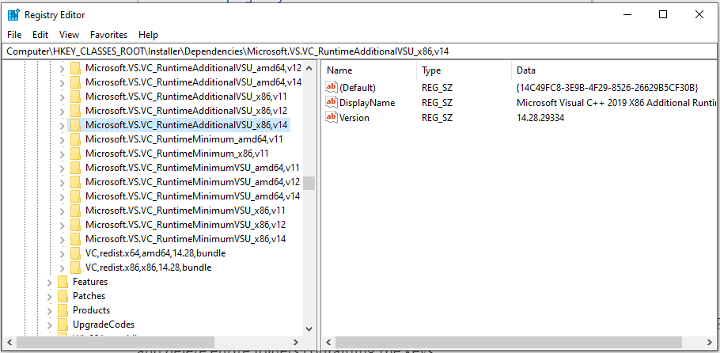
Task: Open the View menu
Action: [70, 35]
